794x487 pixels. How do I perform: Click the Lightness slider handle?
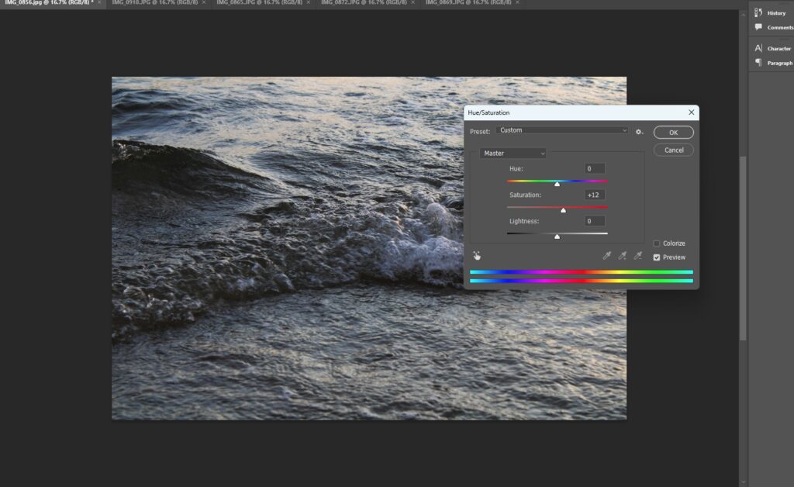tap(557, 237)
